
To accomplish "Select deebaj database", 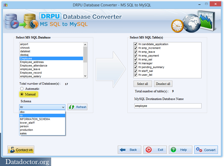I will (x=51, y=55).
